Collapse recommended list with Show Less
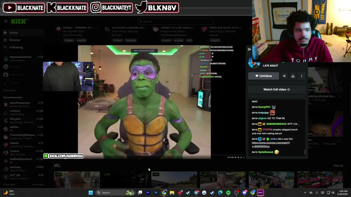This screenshot has width=351, height=197. click(38, 184)
